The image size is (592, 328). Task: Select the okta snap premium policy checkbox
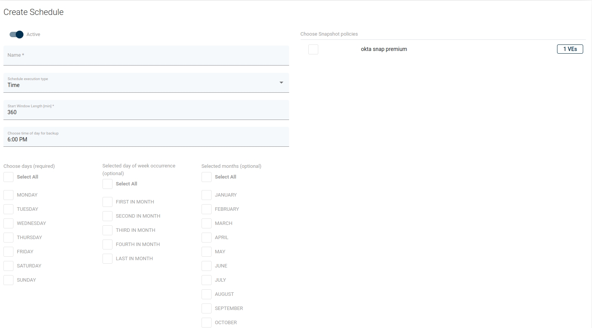coord(313,49)
